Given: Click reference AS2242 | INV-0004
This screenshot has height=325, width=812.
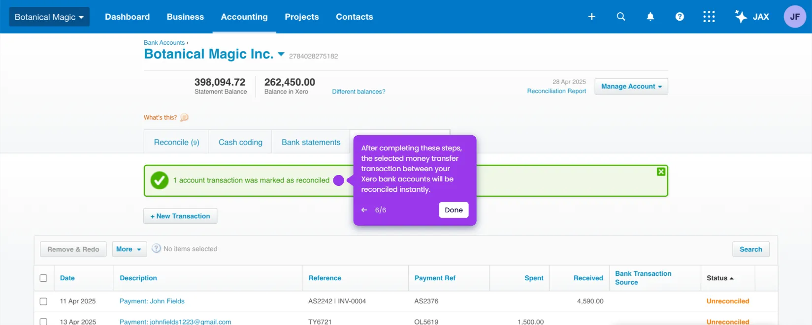Looking at the screenshot, I should click(x=337, y=301).
